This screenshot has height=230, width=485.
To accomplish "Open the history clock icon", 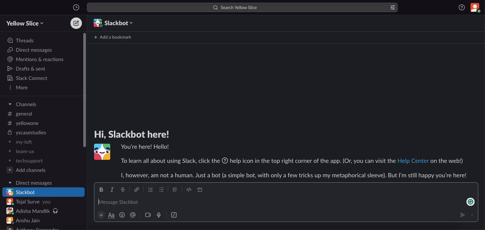I will click(x=76, y=7).
